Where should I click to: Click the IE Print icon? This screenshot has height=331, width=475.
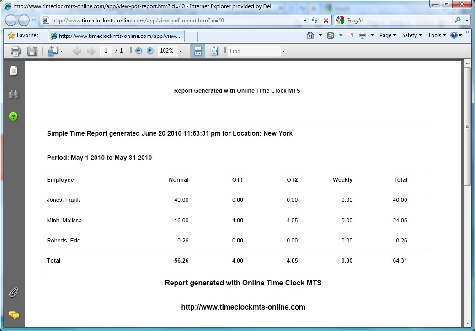[x=363, y=36]
